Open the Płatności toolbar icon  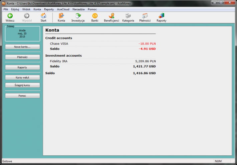pos(145,16)
